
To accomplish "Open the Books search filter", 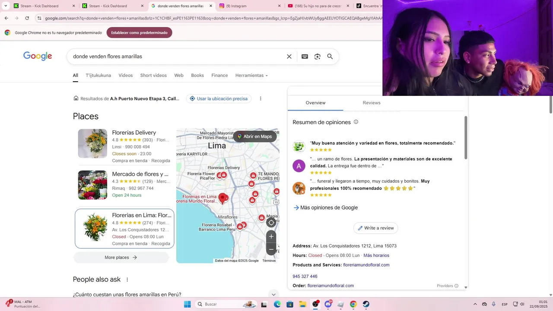I will point(197,76).
